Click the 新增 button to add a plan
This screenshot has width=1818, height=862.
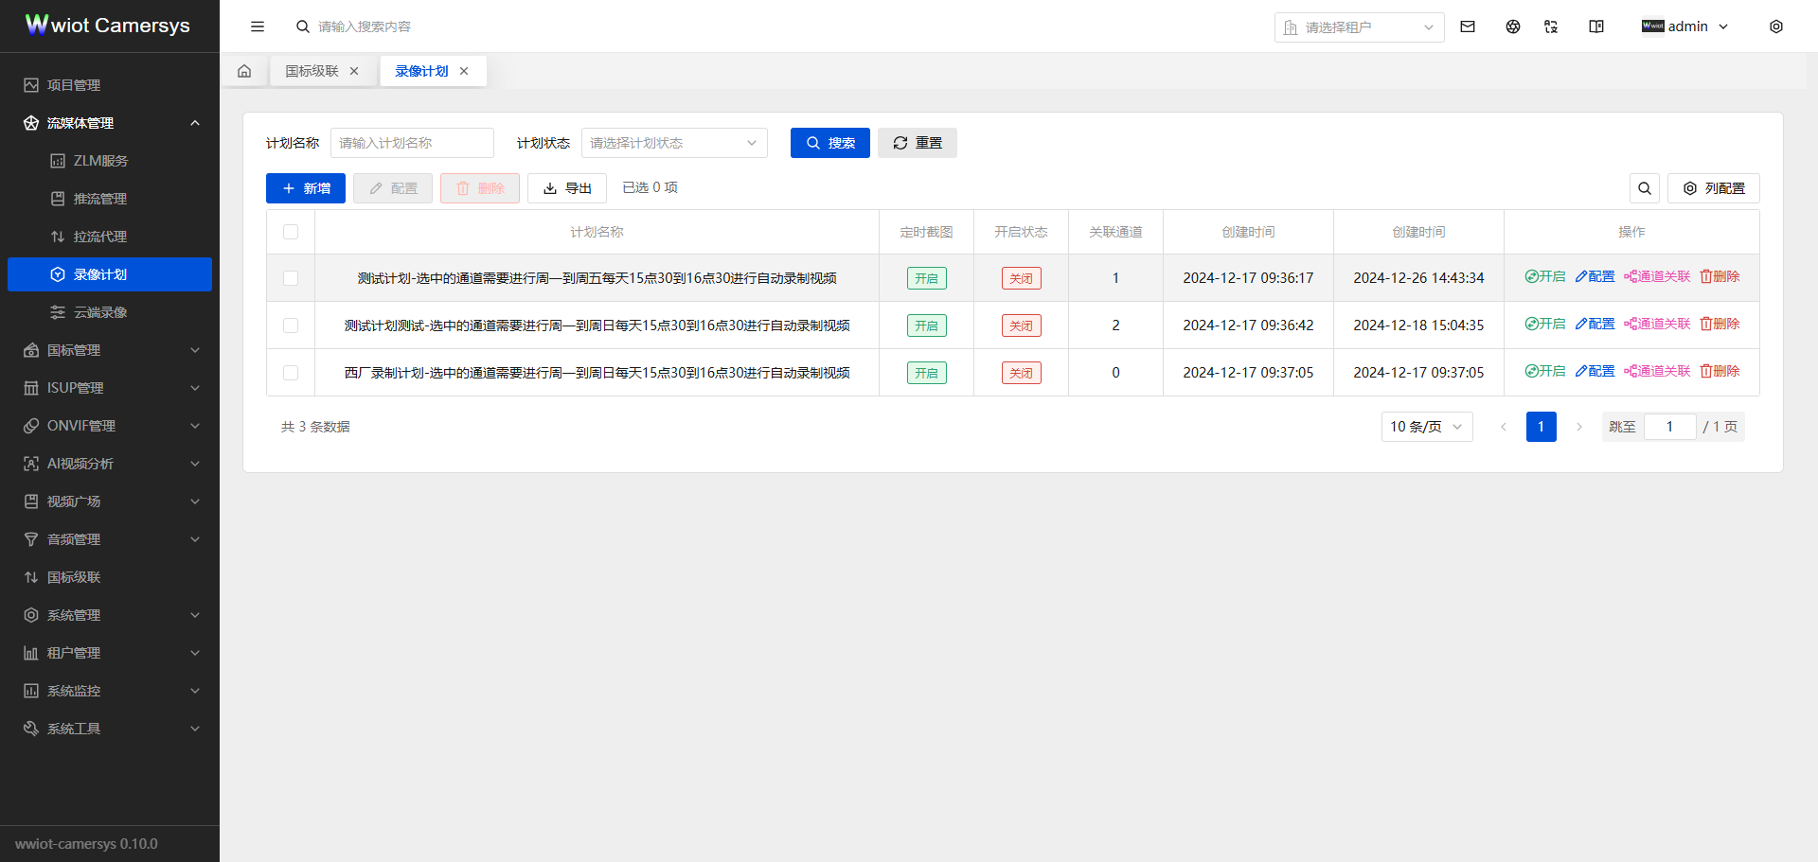(305, 187)
